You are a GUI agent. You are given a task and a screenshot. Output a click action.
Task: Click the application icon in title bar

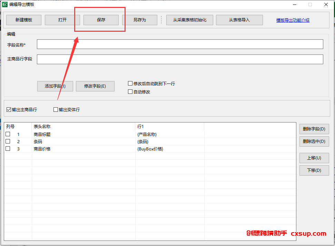pyautogui.click(x=5, y=4)
